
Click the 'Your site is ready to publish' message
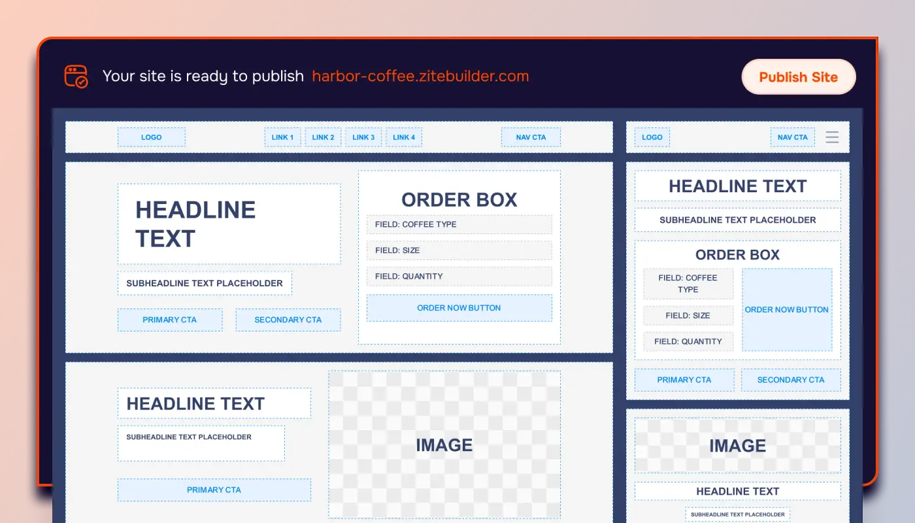[203, 76]
